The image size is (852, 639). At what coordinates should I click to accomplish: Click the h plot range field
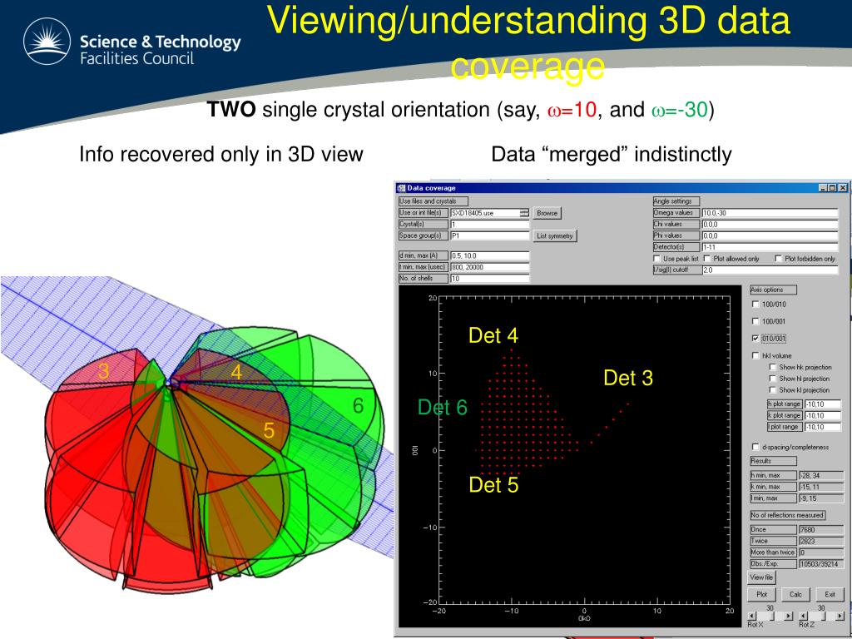823,404
